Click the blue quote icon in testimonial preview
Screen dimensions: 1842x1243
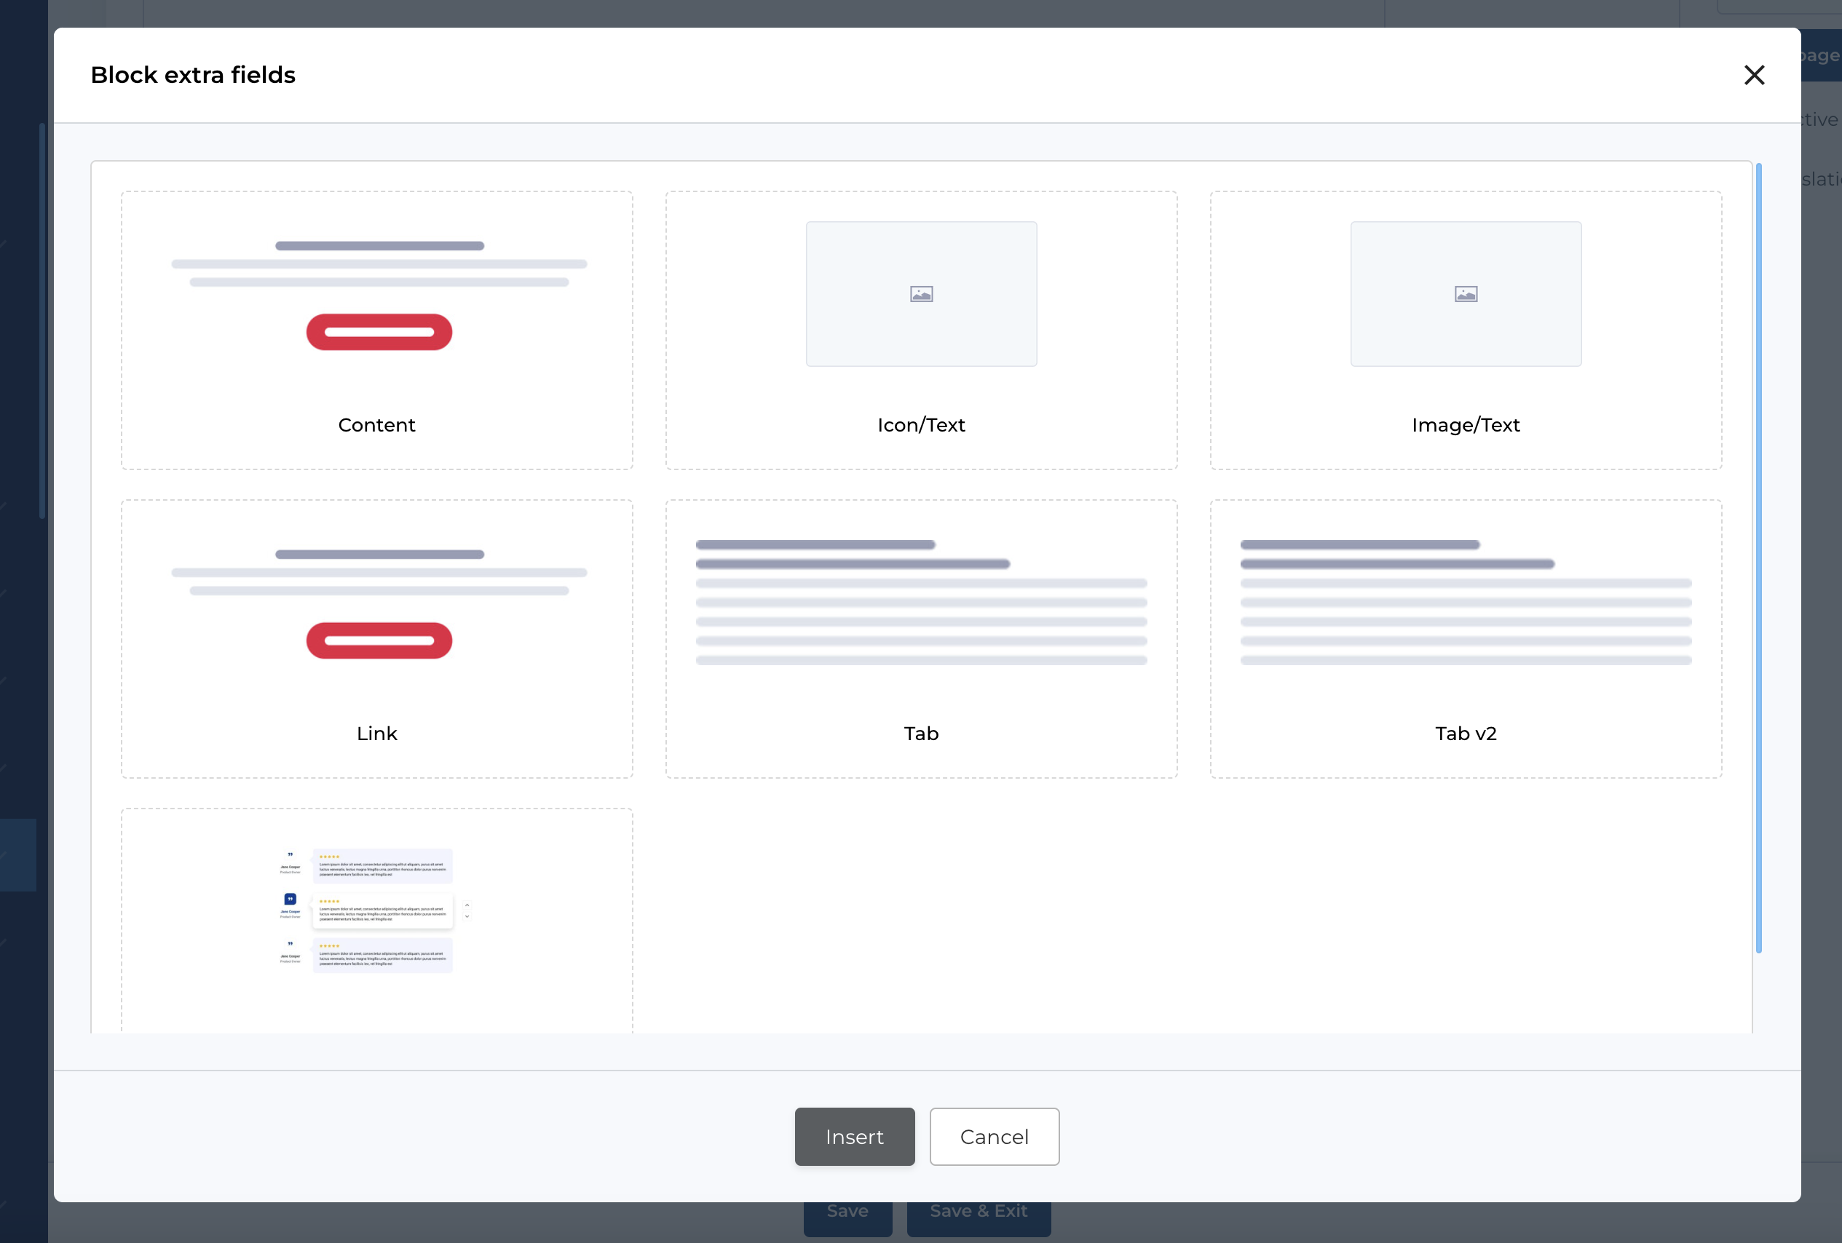point(290,900)
